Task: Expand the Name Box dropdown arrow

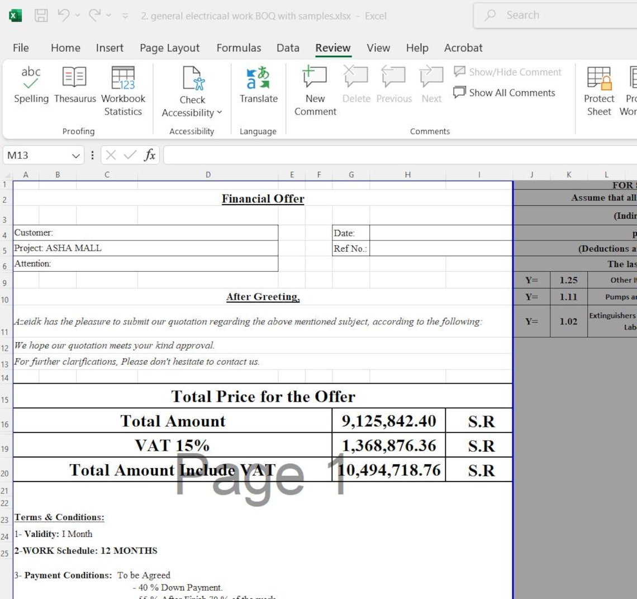Action: [75, 155]
